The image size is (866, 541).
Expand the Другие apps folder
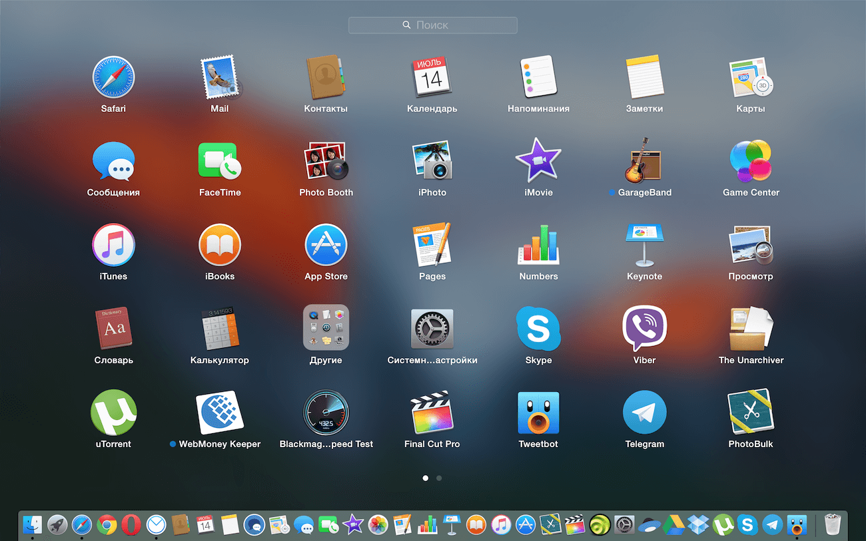(x=326, y=329)
